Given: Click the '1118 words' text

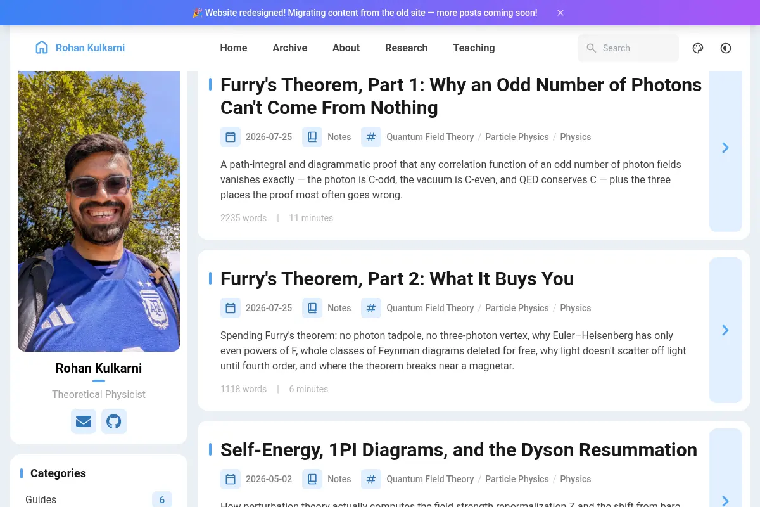Looking at the screenshot, I should (x=243, y=389).
